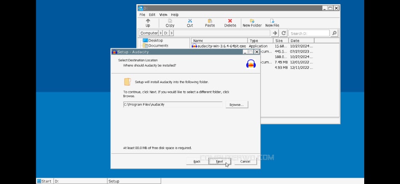Click the 07/27/2023 date cell
The width and height of the screenshot is (400, 184).
point(301,51)
